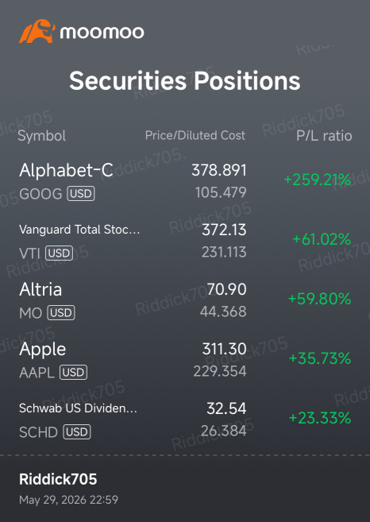Open the Alphabet-C position row
The image size is (370, 522).
coord(185,181)
